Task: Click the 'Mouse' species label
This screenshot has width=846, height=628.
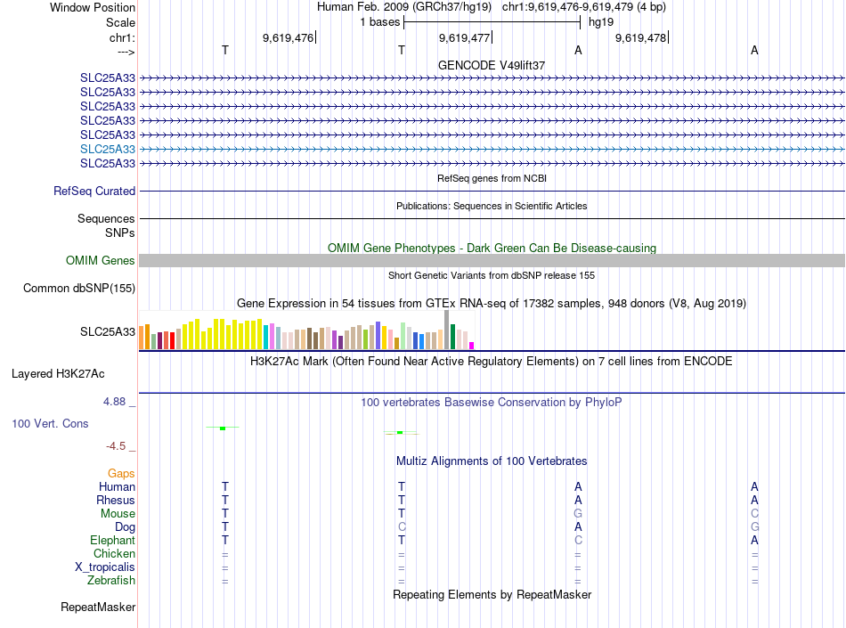Action: click(118, 514)
